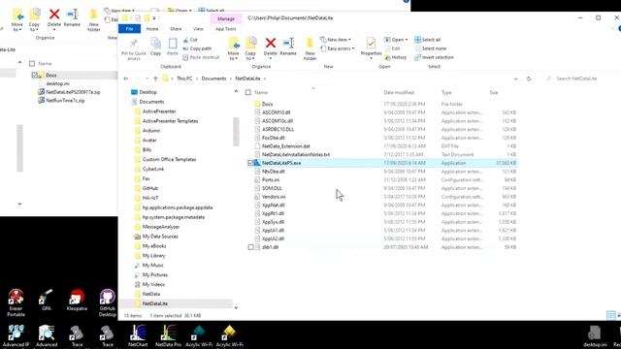The image size is (621, 349).
Task: Open the Quick Access Toolbar dropdown
Action: [x=154, y=18]
